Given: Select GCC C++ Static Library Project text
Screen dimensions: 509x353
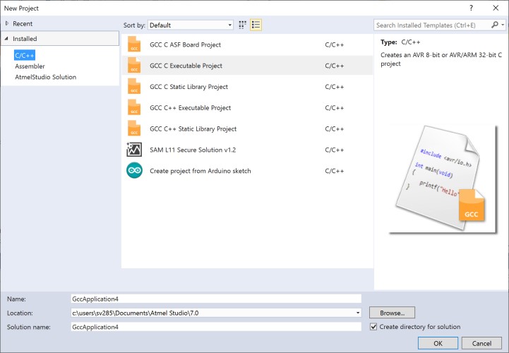Looking at the screenshot, I should pos(193,129).
